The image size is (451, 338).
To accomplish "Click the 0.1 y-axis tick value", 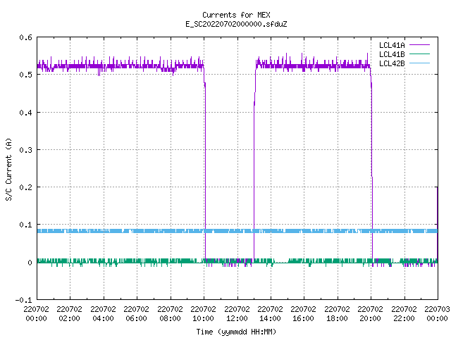I will click(x=25, y=225).
